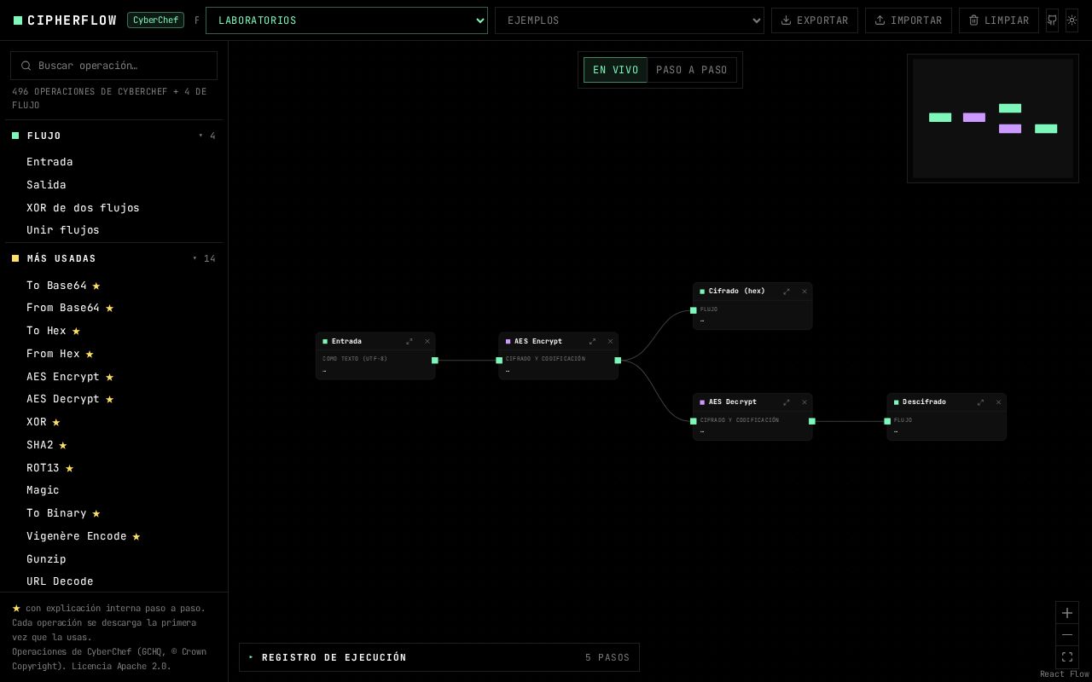Delete the AES Encrypt node
Viewport: 1092px width, 682px height.
pos(610,342)
